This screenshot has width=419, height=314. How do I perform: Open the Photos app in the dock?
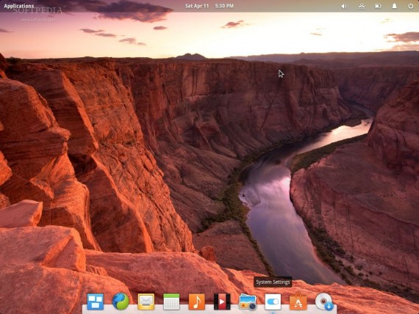248,302
